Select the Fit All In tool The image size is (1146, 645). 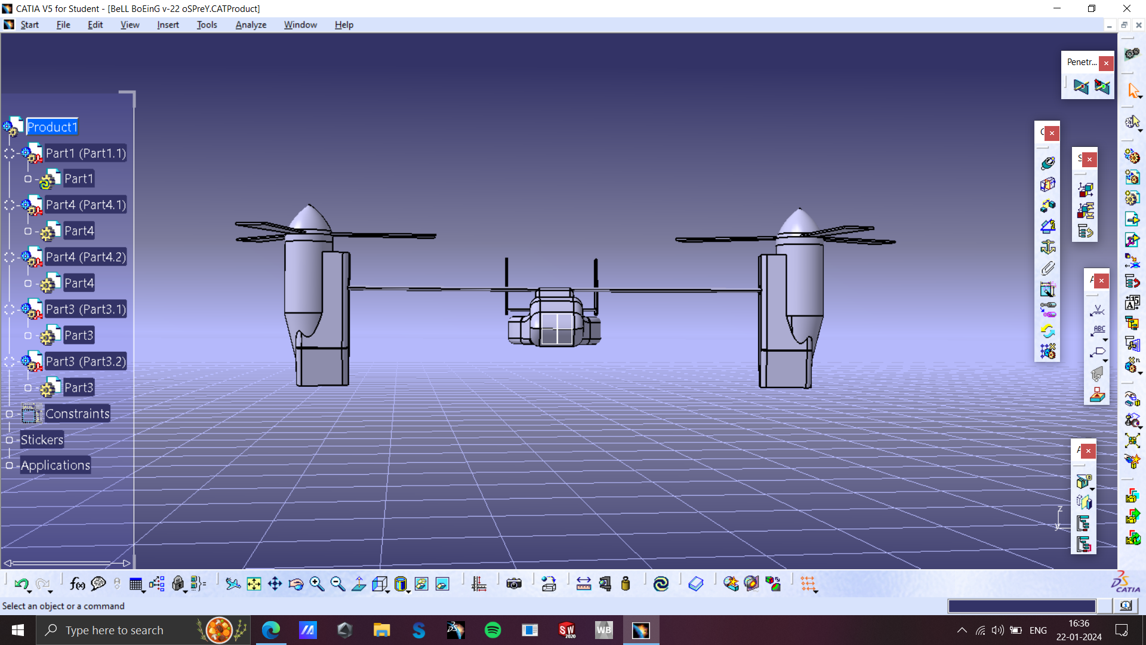tap(254, 583)
